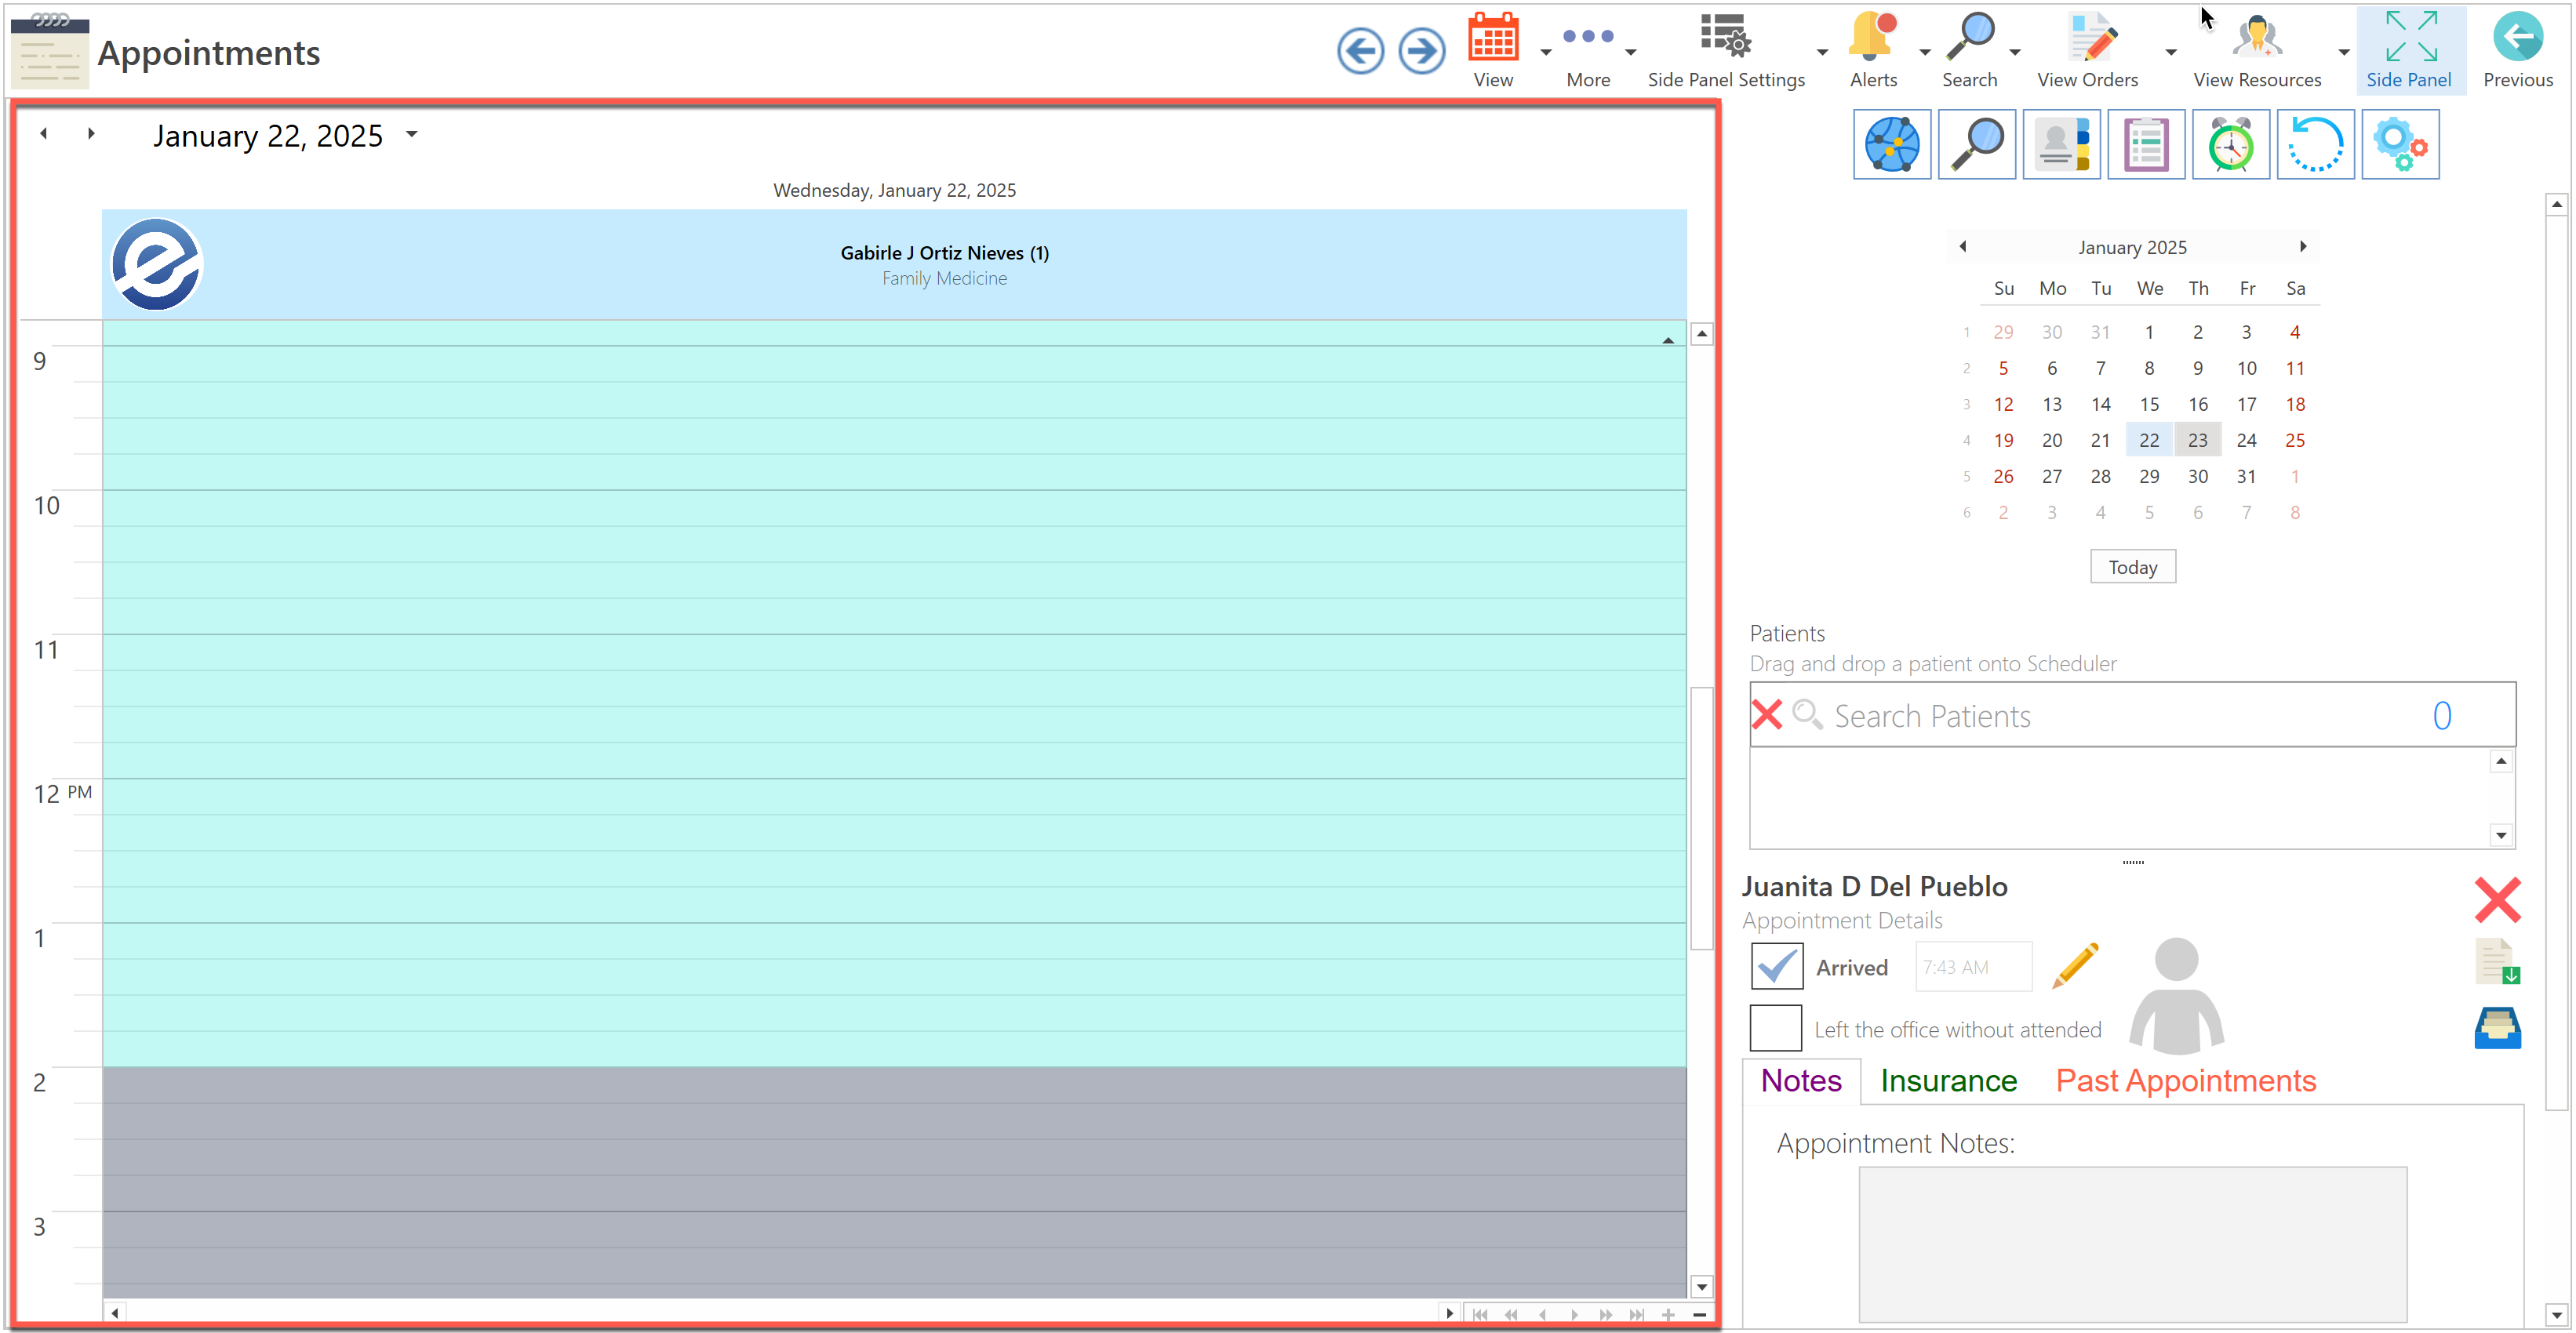Click the clipboard list icon in side panel
Screen dimensions: 2576x1333
[x=2145, y=145]
